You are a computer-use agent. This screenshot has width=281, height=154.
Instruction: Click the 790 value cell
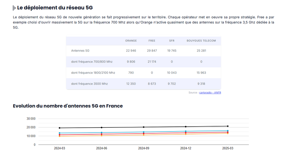[x=131, y=73]
